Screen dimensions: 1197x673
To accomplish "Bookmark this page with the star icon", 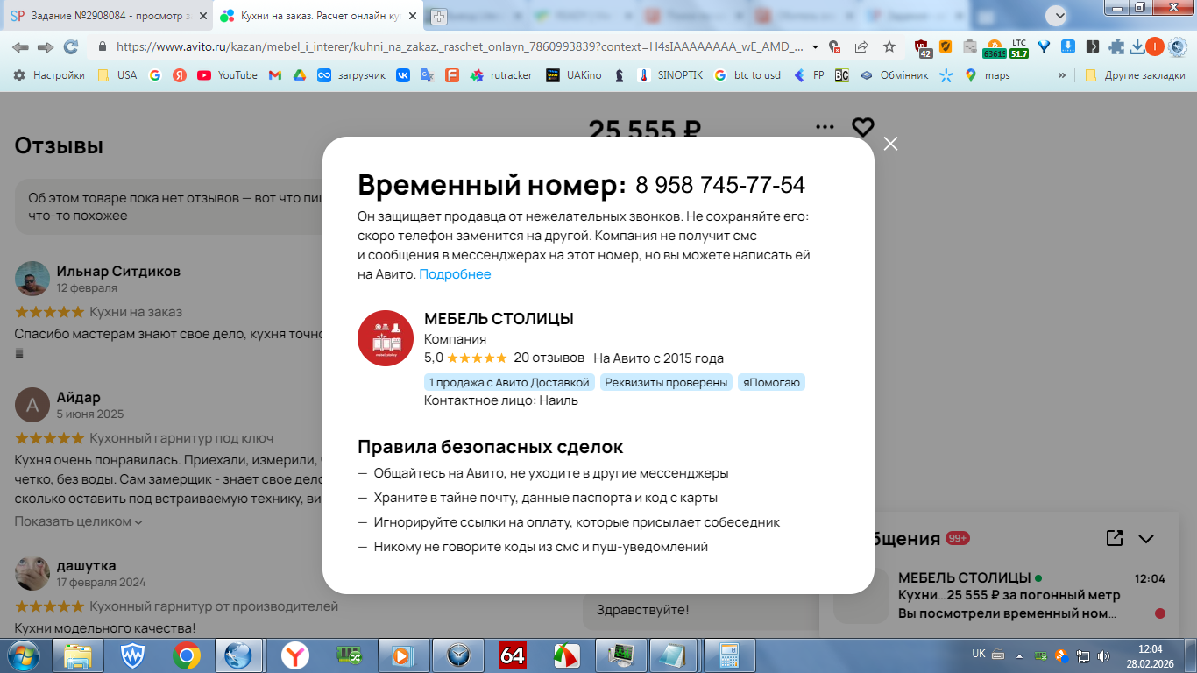I will (889, 46).
